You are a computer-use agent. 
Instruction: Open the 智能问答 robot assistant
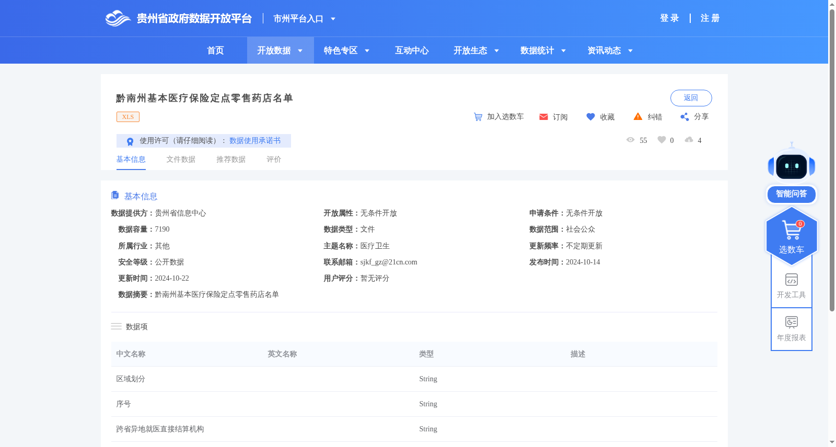(792, 173)
